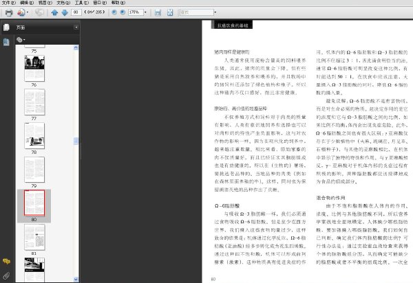413x283 pixels.
Task: Click the thumbnail scrollbar down arrow
Action: click(76, 279)
